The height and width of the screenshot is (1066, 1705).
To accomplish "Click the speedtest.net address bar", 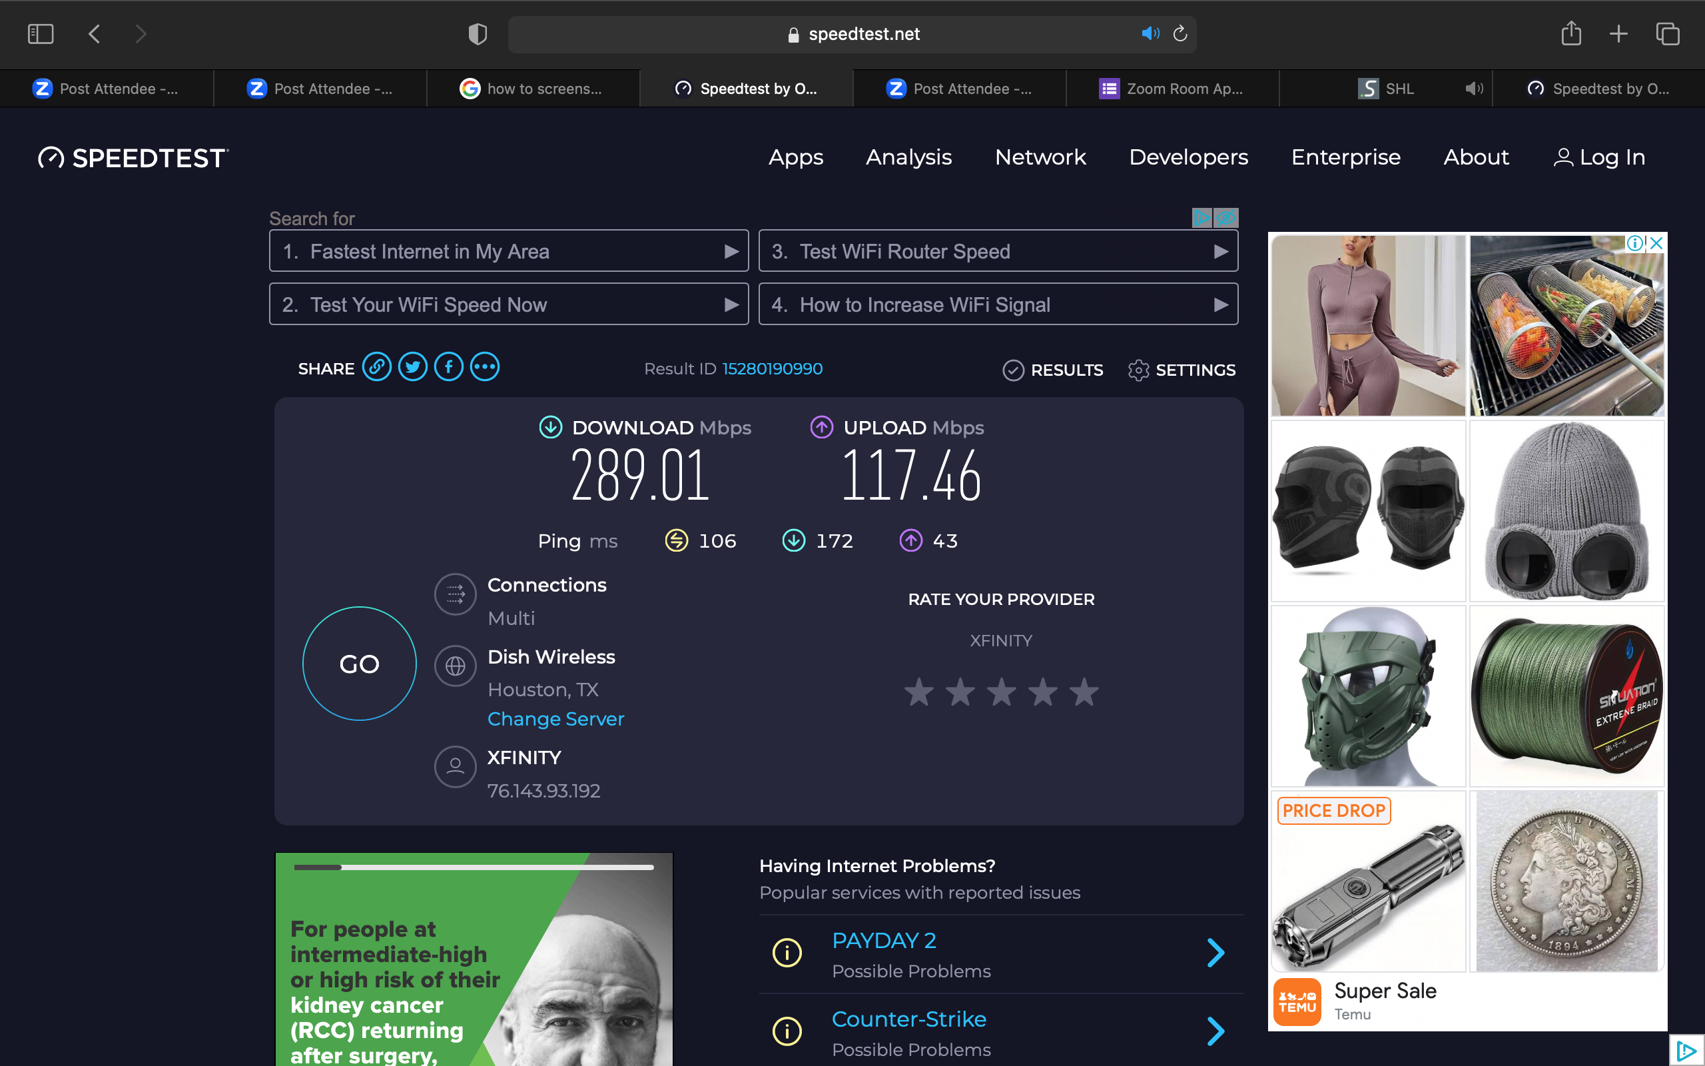I will [x=852, y=34].
